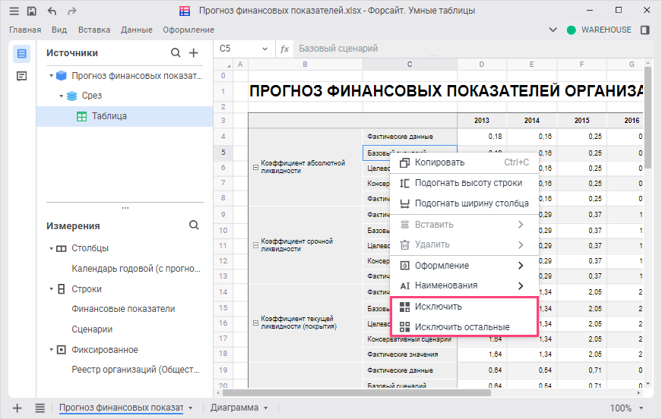The image size is (662, 419).
Task: Search within Источники panel
Action: pos(176,52)
